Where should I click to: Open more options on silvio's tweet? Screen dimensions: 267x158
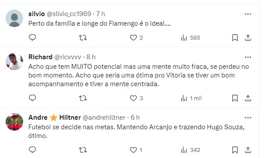[x=248, y=14]
